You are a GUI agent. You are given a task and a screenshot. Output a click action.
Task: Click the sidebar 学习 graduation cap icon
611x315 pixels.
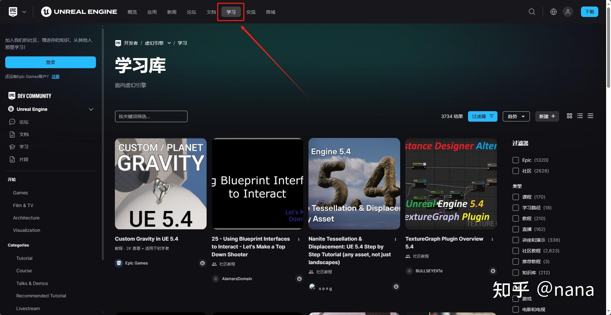pos(12,147)
